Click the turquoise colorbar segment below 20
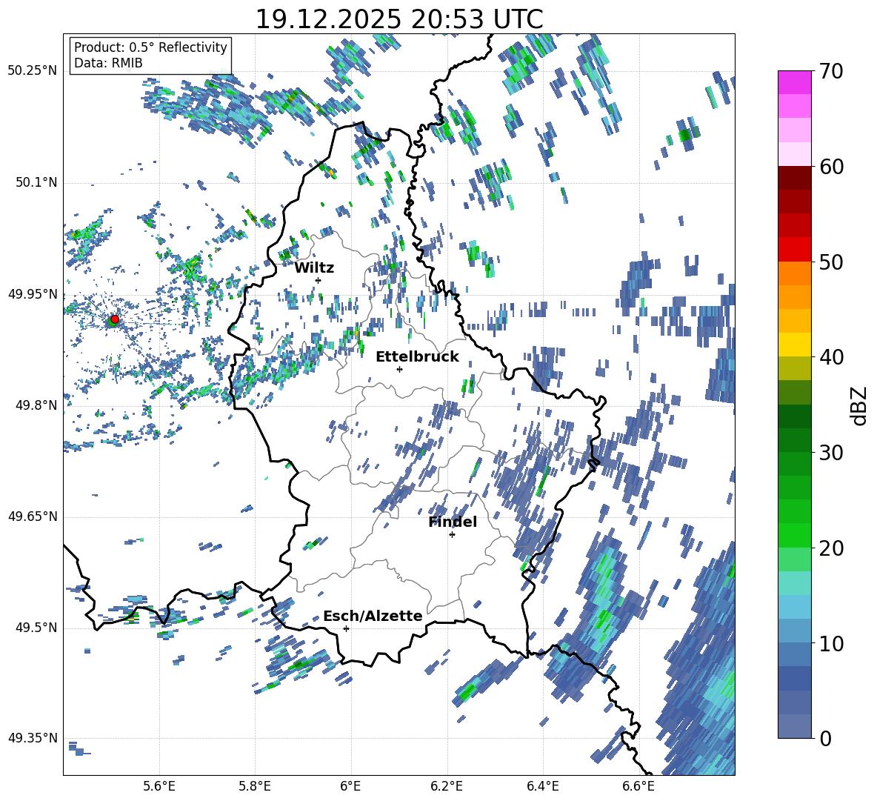This screenshot has width=877, height=801. coord(794,583)
